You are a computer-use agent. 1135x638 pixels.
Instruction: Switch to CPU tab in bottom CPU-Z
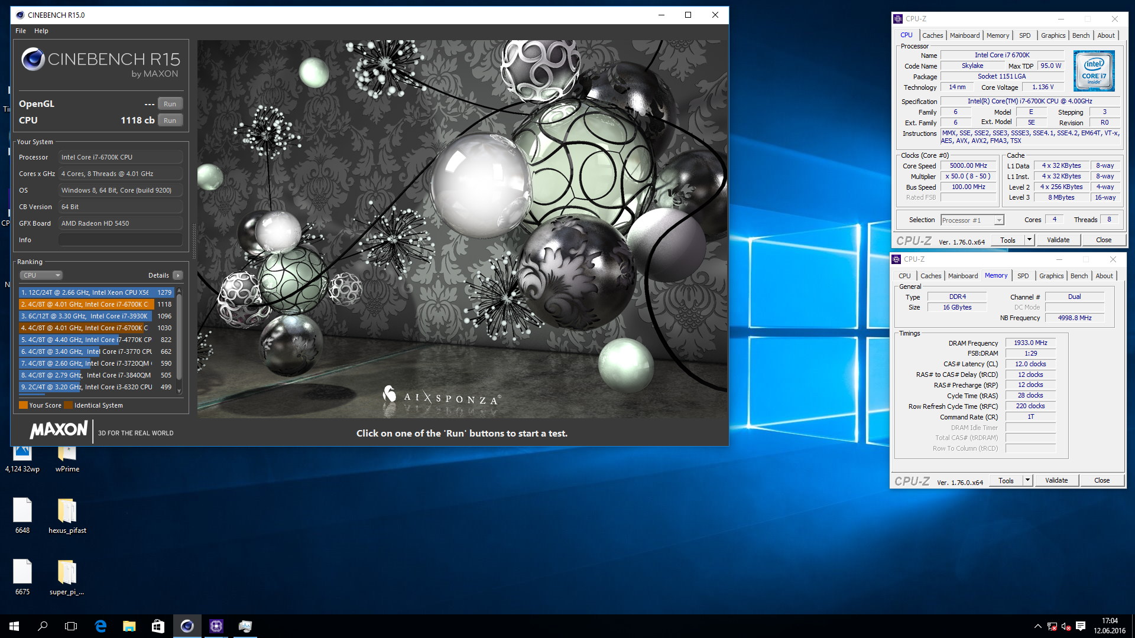[x=904, y=276]
